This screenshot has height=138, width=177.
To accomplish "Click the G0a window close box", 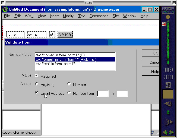I will click(x=3, y=3).
